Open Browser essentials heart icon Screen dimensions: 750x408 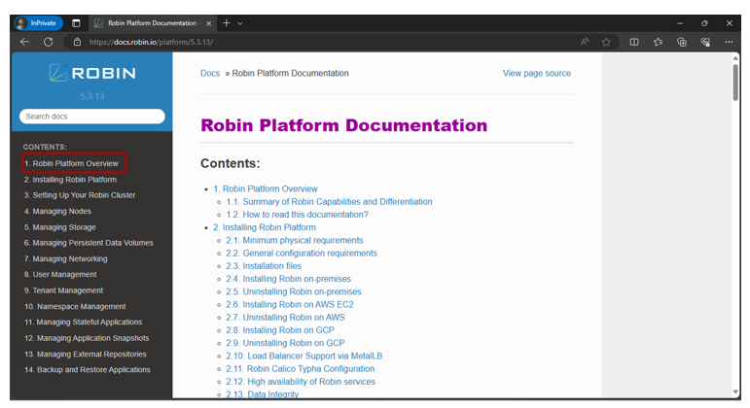[x=705, y=42]
